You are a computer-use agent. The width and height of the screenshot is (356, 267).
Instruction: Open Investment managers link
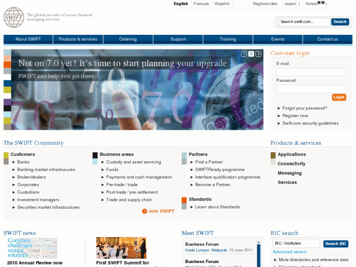pyautogui.click(x=38, y=200)
